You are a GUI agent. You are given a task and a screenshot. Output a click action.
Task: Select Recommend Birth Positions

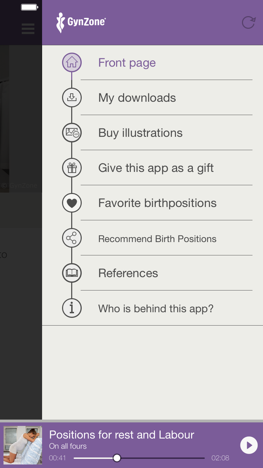pos(157,239)
